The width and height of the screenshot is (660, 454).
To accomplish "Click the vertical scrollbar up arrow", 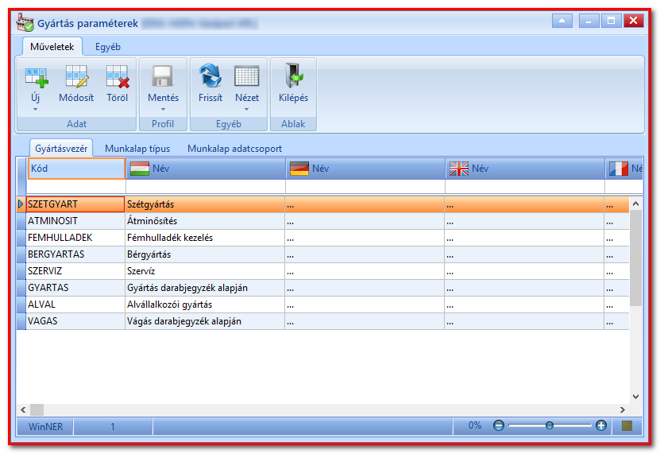I will [636, 204].
